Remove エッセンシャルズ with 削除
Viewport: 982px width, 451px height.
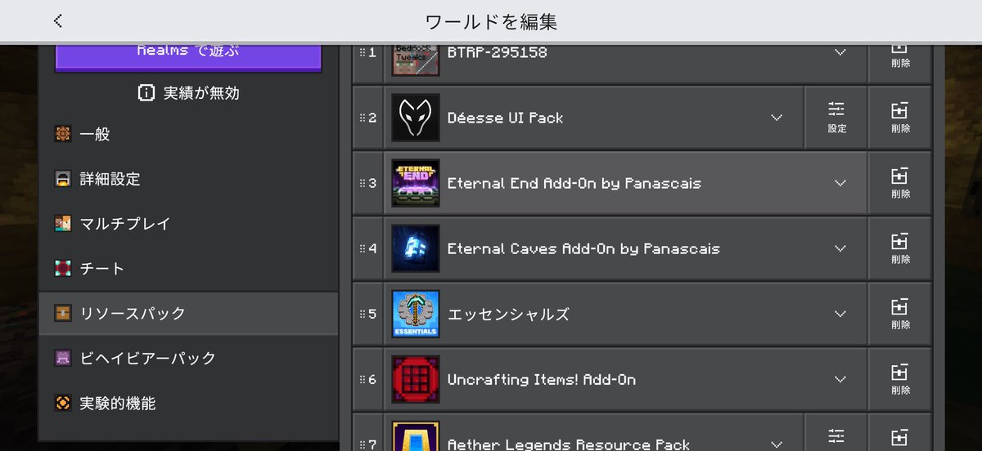(x=900, y=314)
